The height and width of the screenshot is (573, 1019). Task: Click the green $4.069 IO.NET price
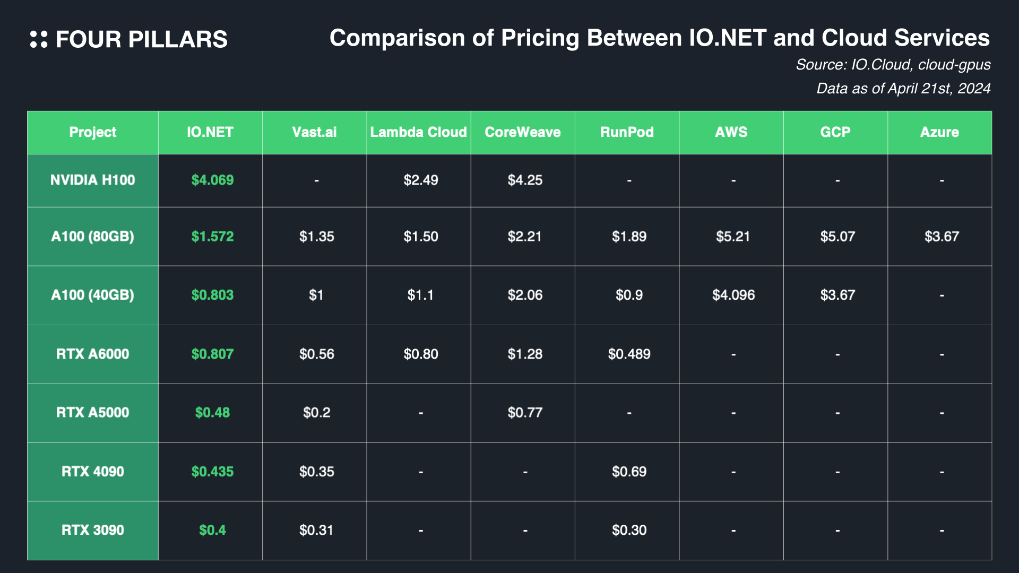pyautogui.click(x=212, y=180)
